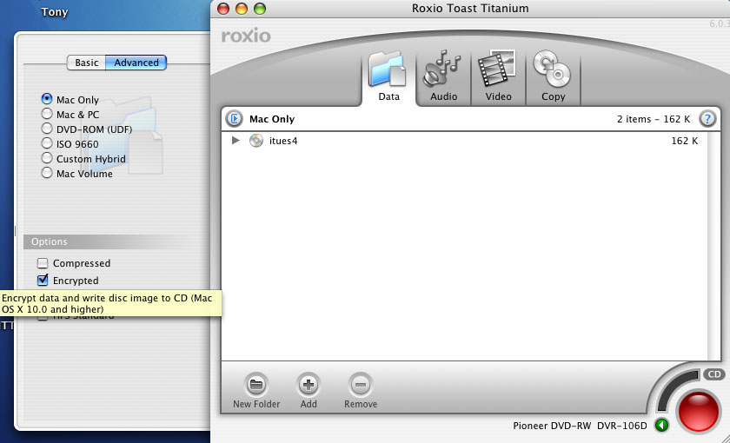Create a New Folder

click(256, 392)
